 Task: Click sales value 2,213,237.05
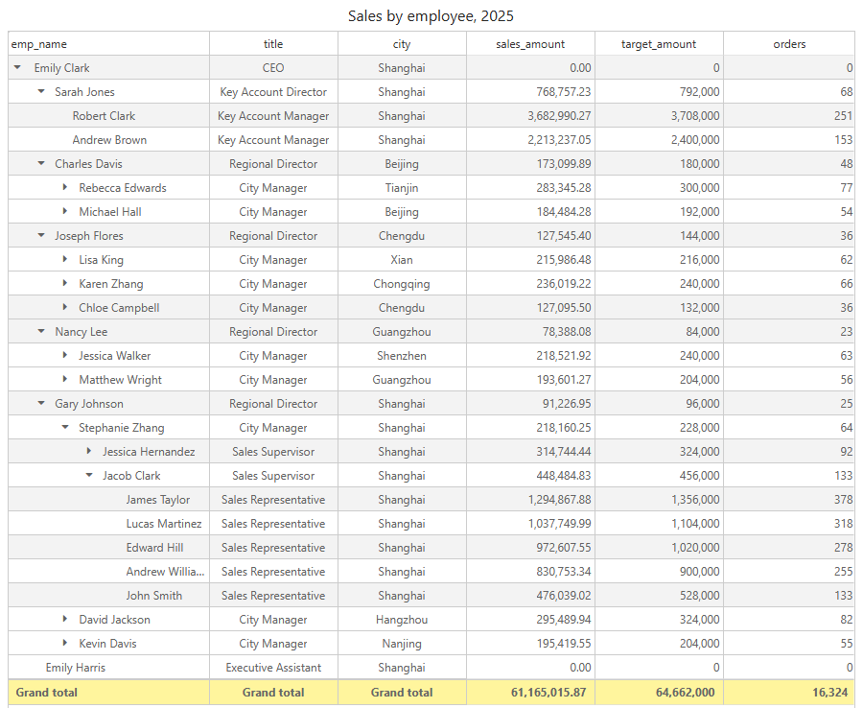click(x=559, y=140)
